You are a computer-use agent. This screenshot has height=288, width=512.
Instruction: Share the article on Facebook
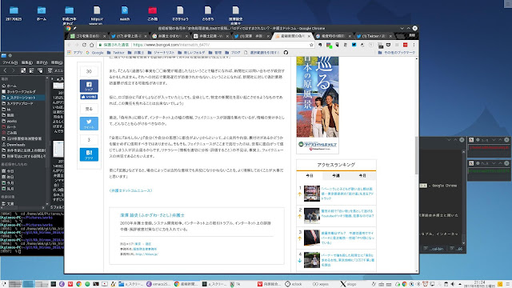89,86
